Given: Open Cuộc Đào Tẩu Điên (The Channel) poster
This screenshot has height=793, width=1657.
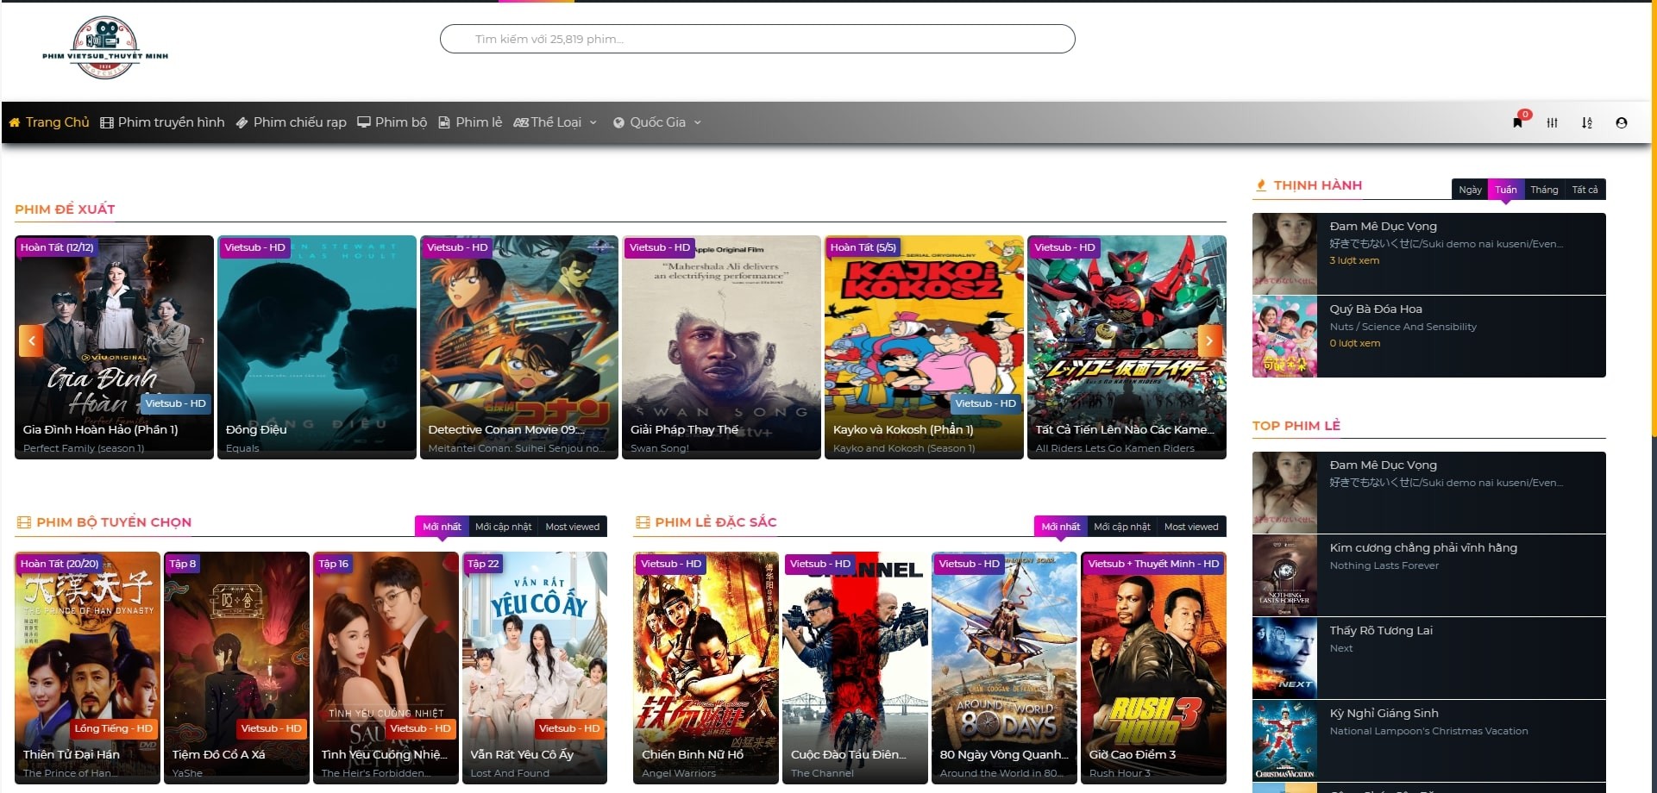Looking at the screenshot, I should click(x=855, y=667).
